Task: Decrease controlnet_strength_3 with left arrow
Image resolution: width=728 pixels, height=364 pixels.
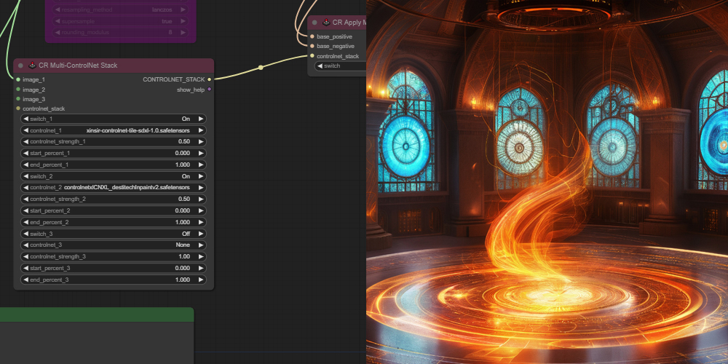Action: tap(26, 257)
